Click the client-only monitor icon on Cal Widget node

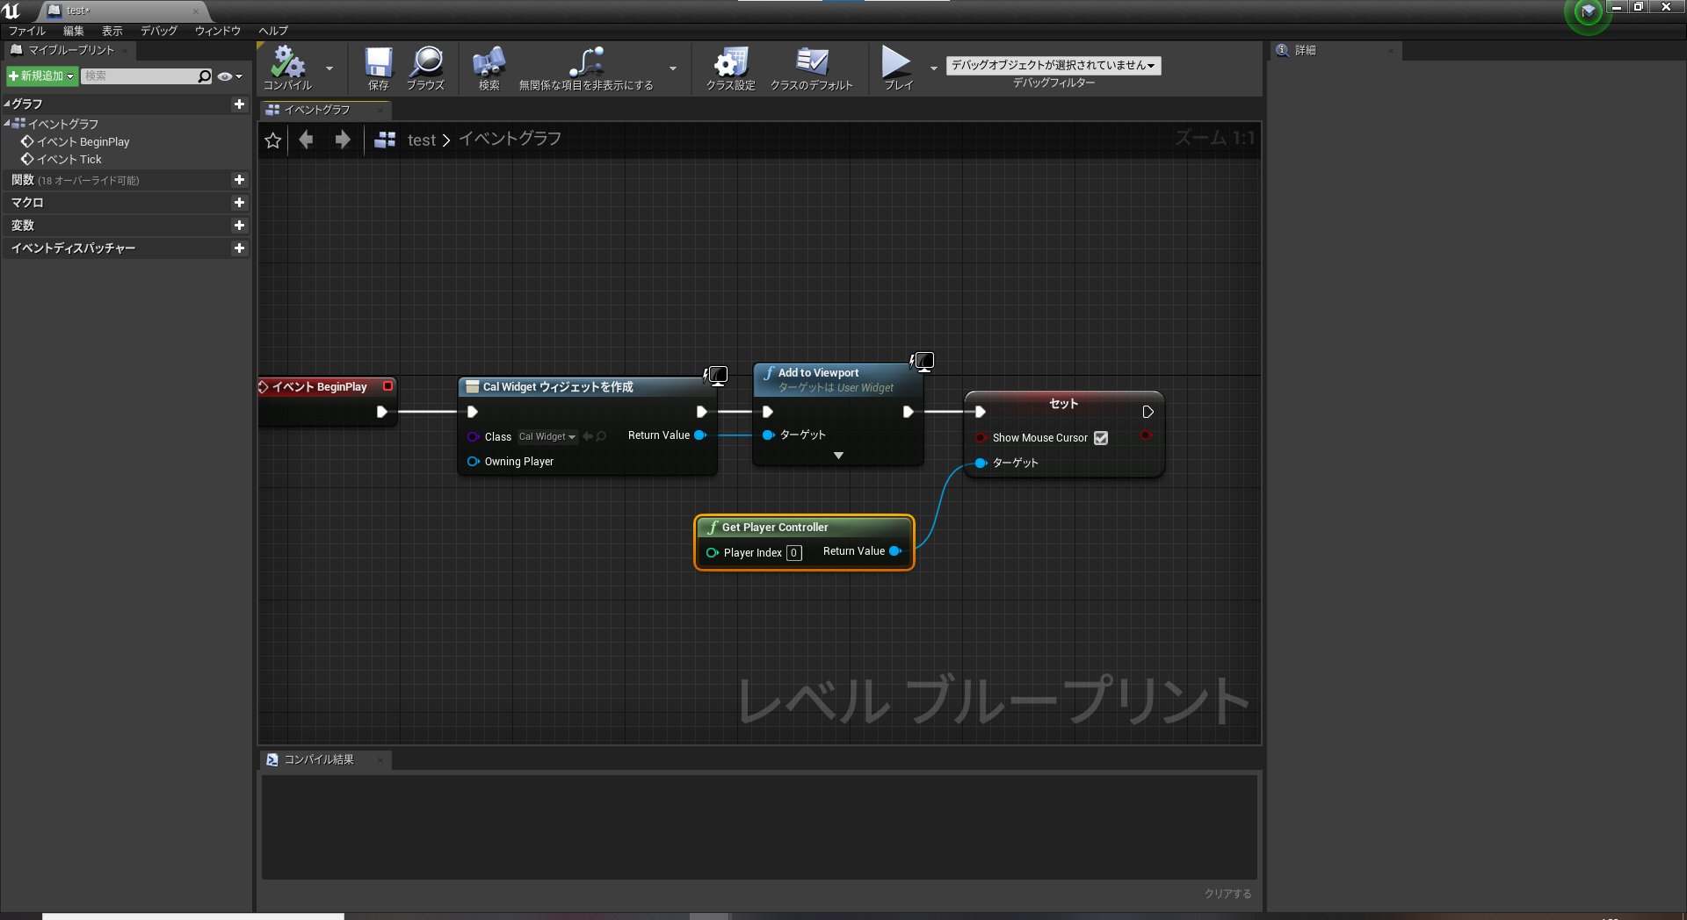716,376
